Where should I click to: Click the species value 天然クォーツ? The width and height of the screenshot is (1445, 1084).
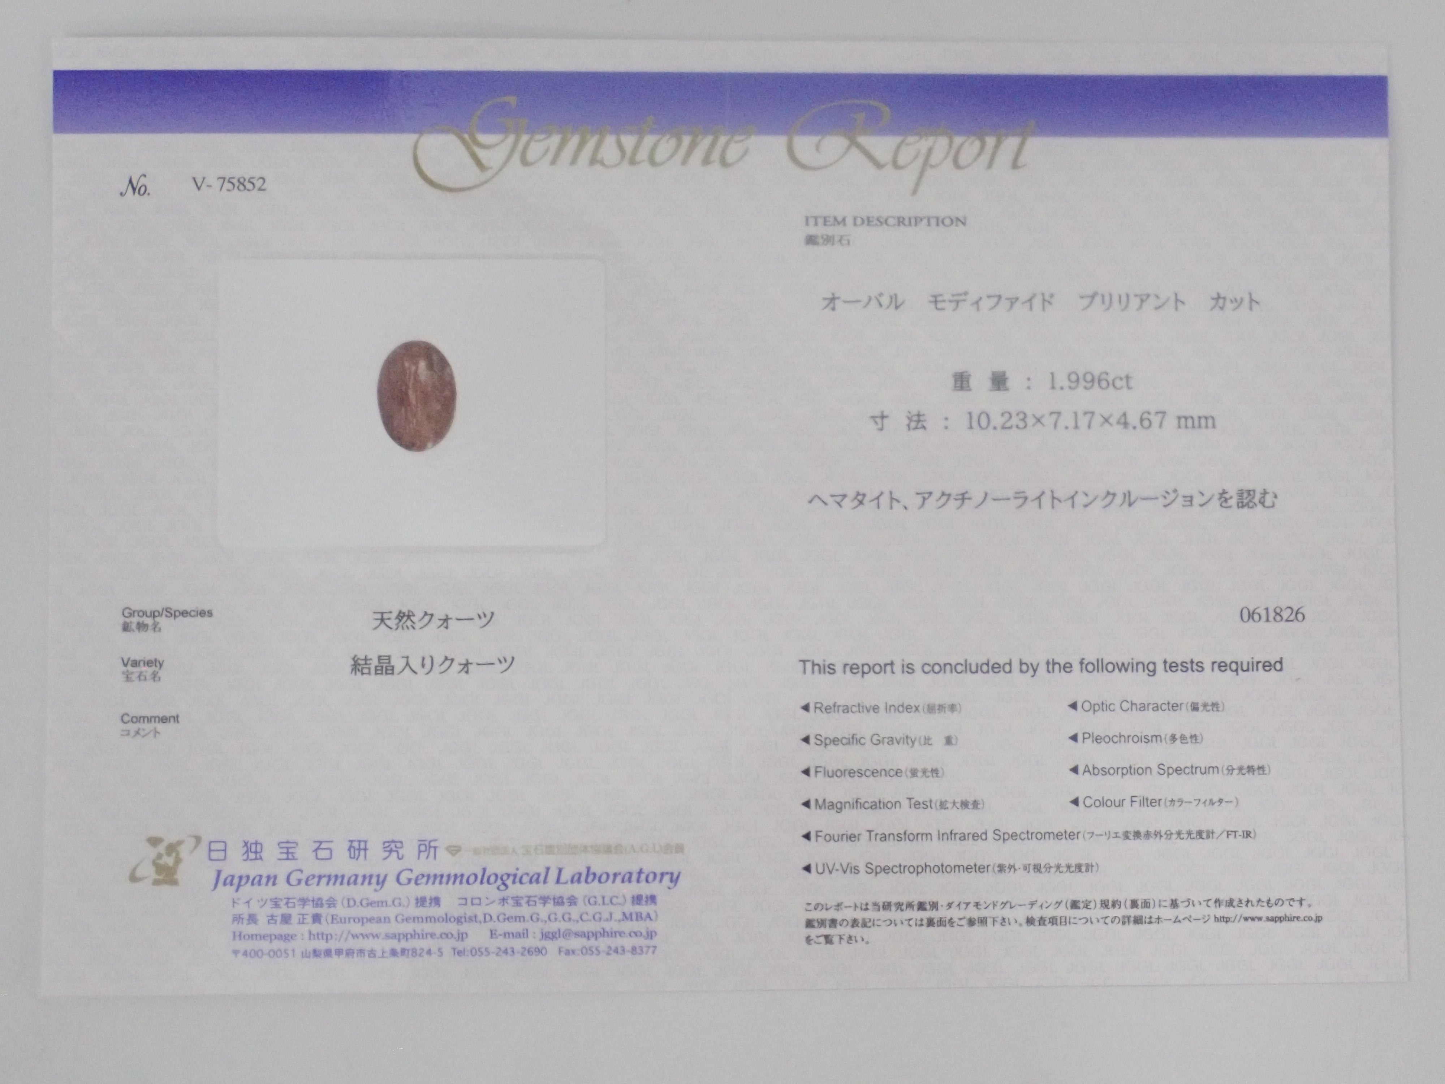(434, 619)
